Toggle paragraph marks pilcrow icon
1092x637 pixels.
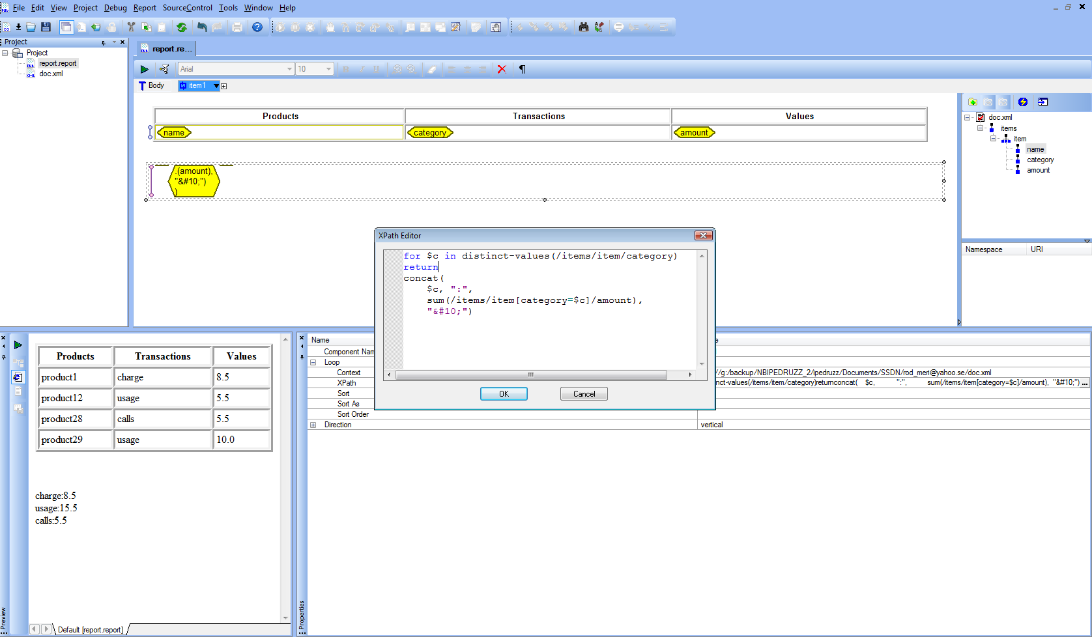pos(522,69)
